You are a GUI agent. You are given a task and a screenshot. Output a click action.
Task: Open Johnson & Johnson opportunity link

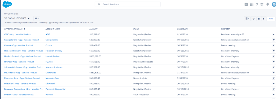(24, 67)
